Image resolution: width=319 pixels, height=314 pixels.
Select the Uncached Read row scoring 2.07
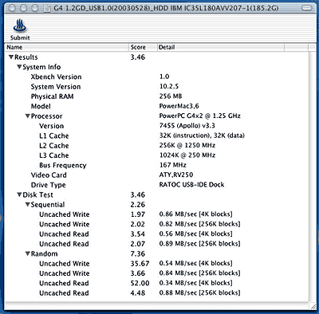[157, 244]
